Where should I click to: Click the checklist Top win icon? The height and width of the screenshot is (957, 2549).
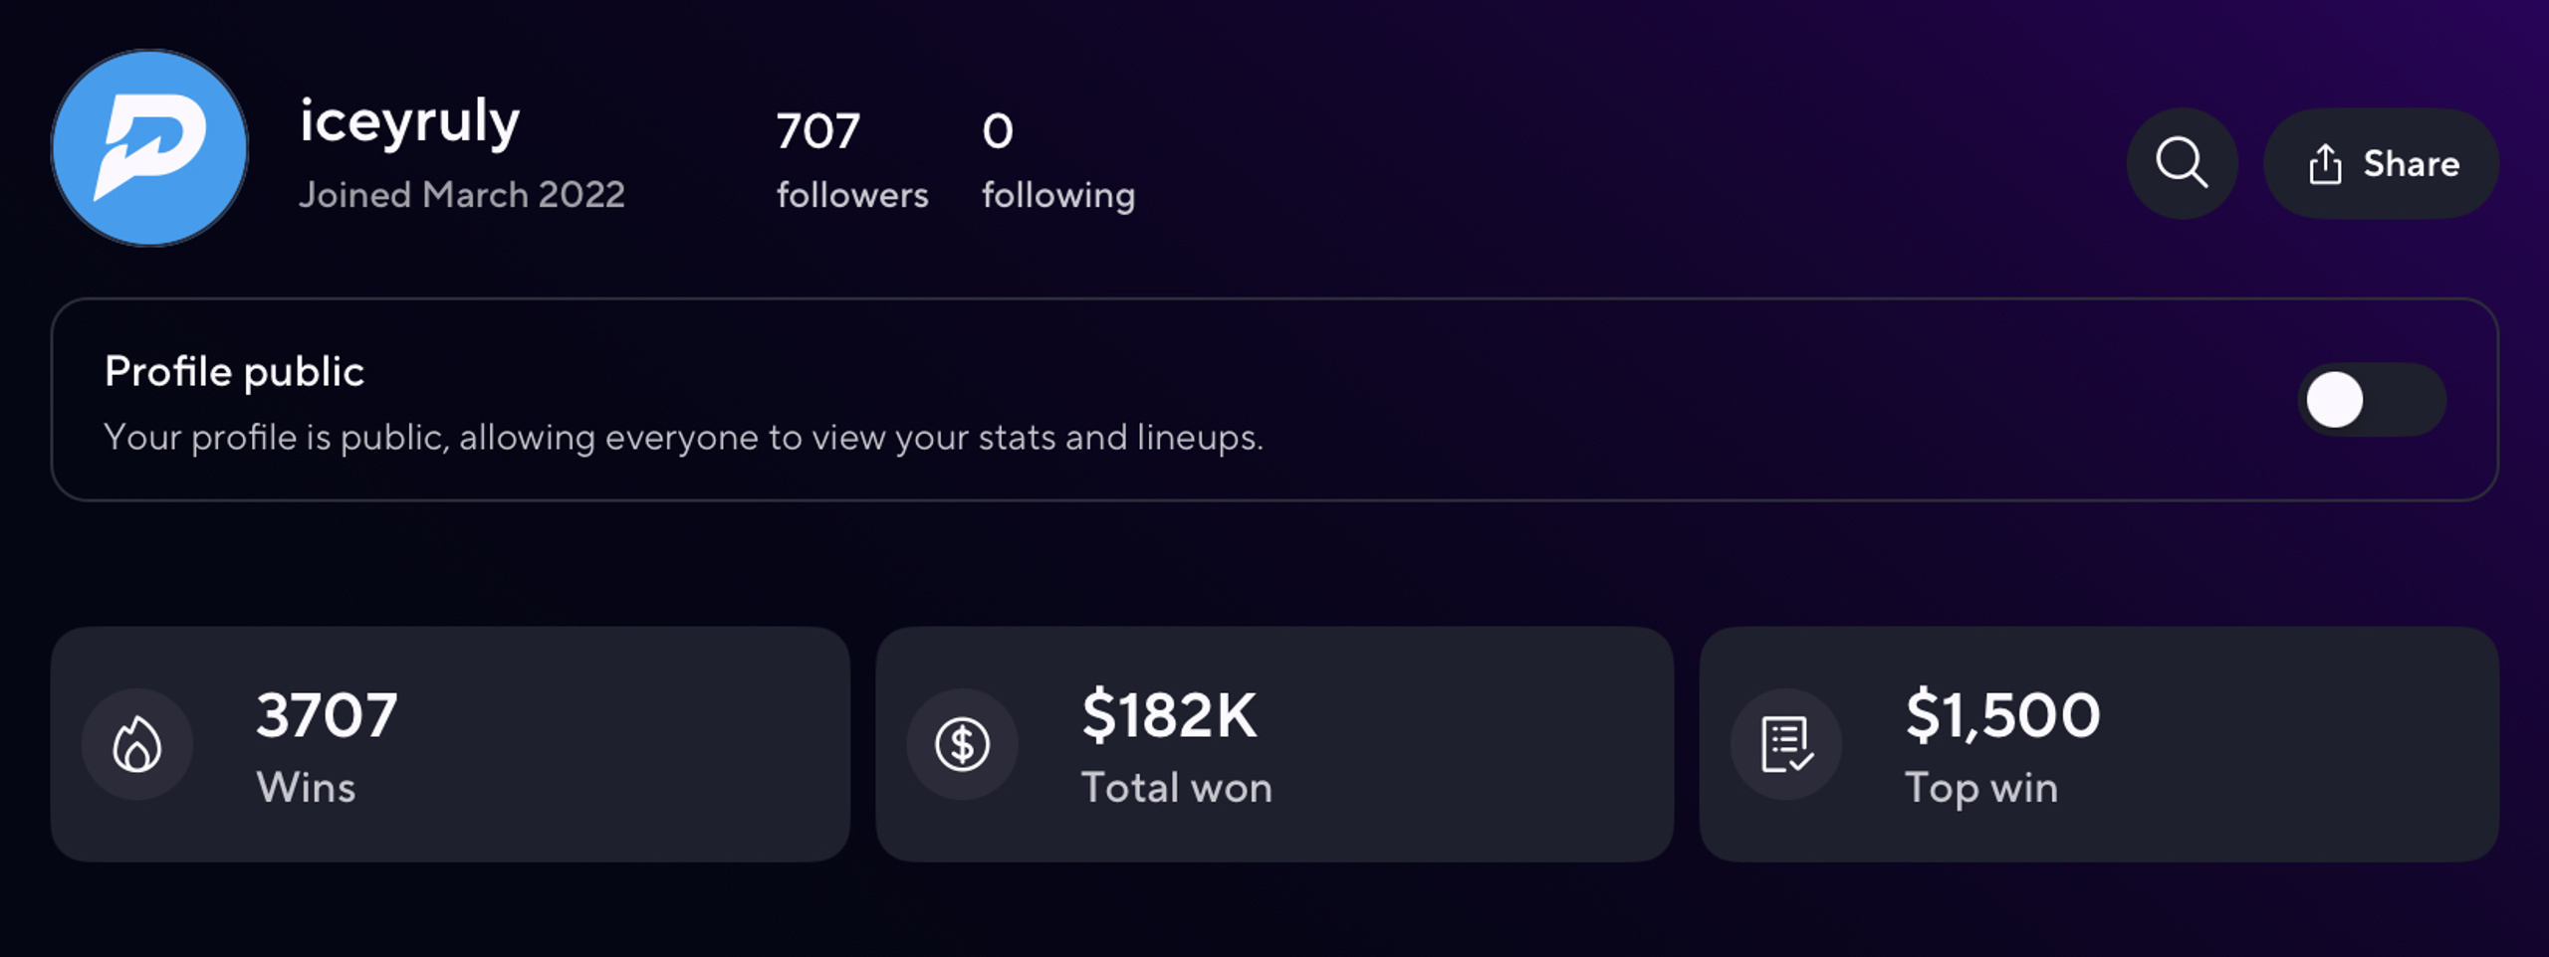pyautogui.click(x=1786, y=744)
